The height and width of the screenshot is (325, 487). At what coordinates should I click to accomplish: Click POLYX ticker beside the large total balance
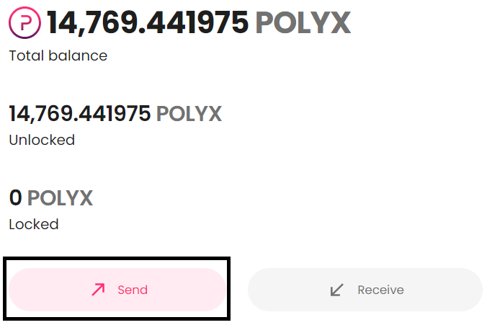(x=303, y=23)
